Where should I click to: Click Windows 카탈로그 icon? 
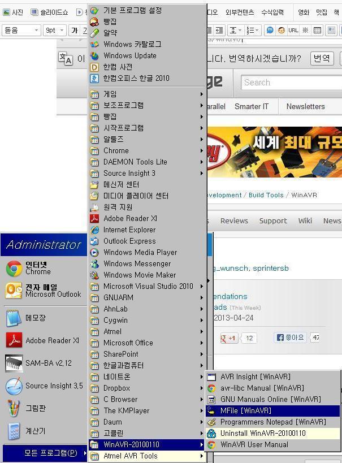(x=94, y=44)
